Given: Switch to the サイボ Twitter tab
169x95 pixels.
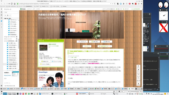Looking at the screenshot, I should point(44,89).
